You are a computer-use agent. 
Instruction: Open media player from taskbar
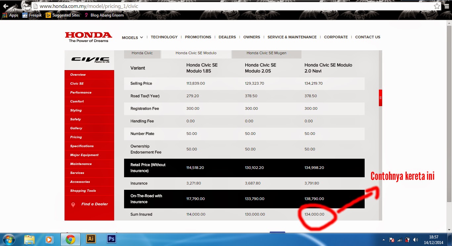click(49, 239)
